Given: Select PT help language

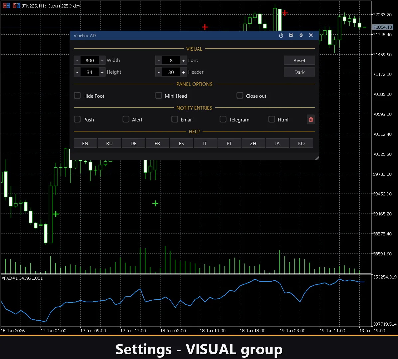Looking at the screenshot, I should click(x=229, y=143).
